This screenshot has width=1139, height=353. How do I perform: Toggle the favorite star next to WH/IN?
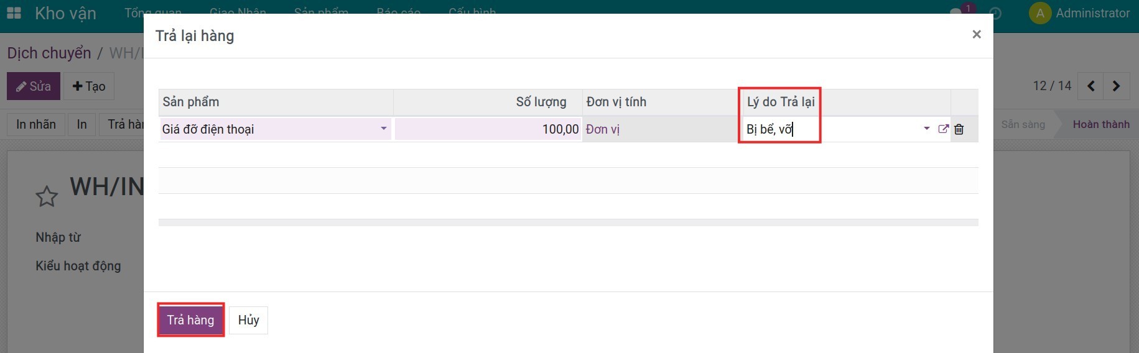click(47, 196)
